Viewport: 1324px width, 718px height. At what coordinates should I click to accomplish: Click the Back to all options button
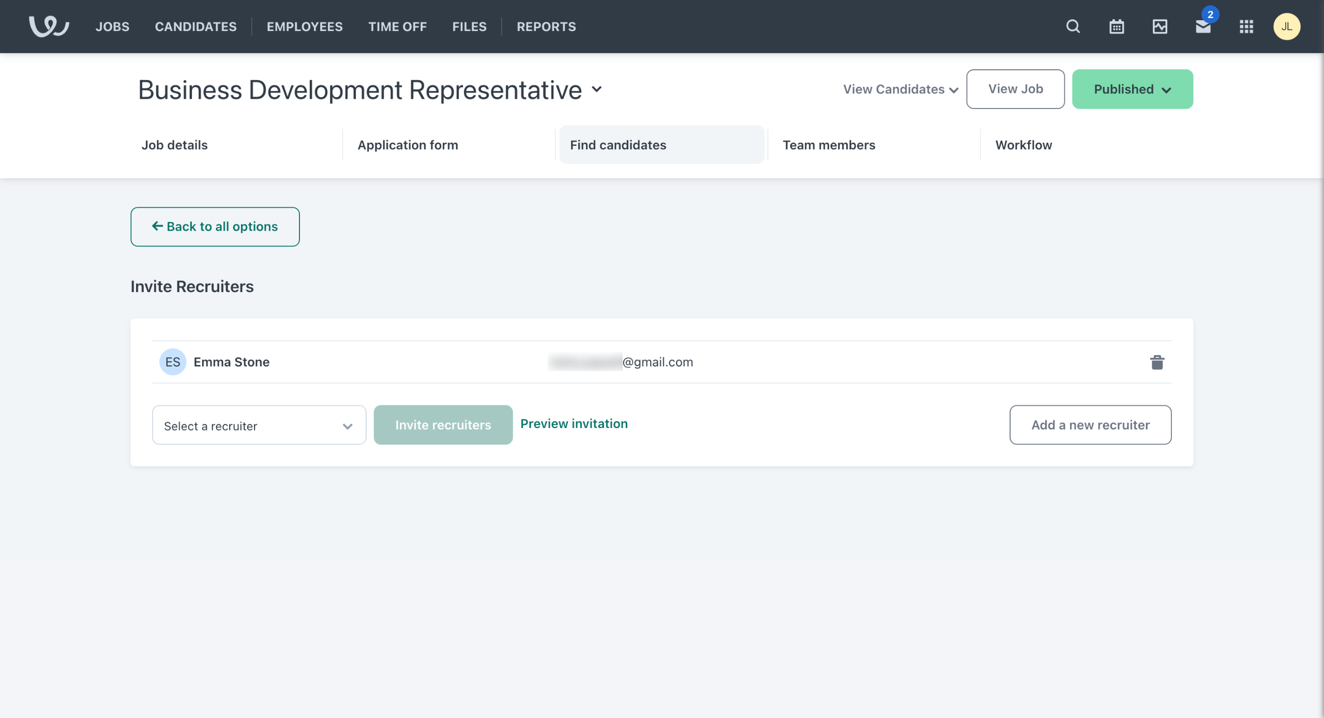(x=215, y=227)
